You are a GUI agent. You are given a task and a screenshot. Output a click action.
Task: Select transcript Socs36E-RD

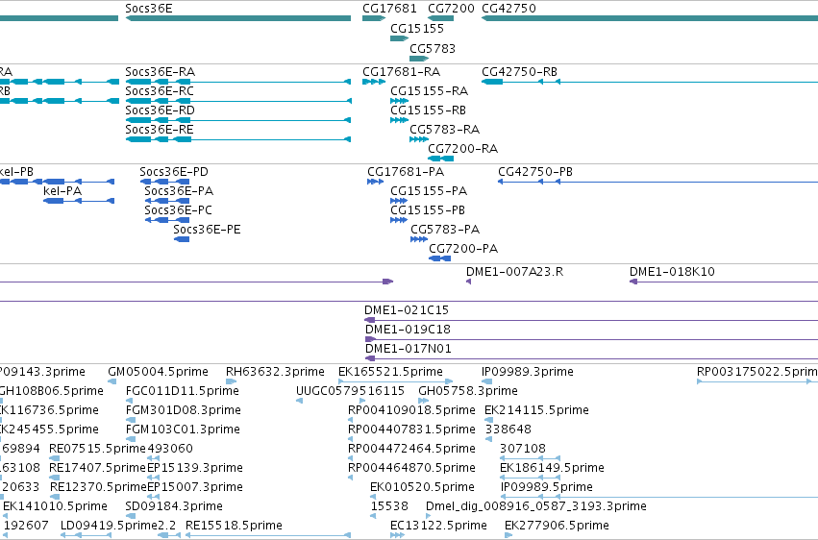pos(161,110)
